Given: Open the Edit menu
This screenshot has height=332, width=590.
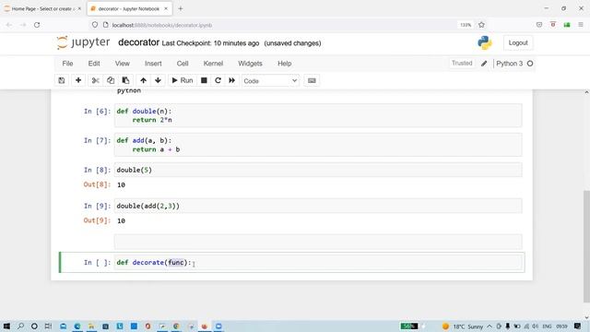Looking at the screenshot, I should [94, 64].
